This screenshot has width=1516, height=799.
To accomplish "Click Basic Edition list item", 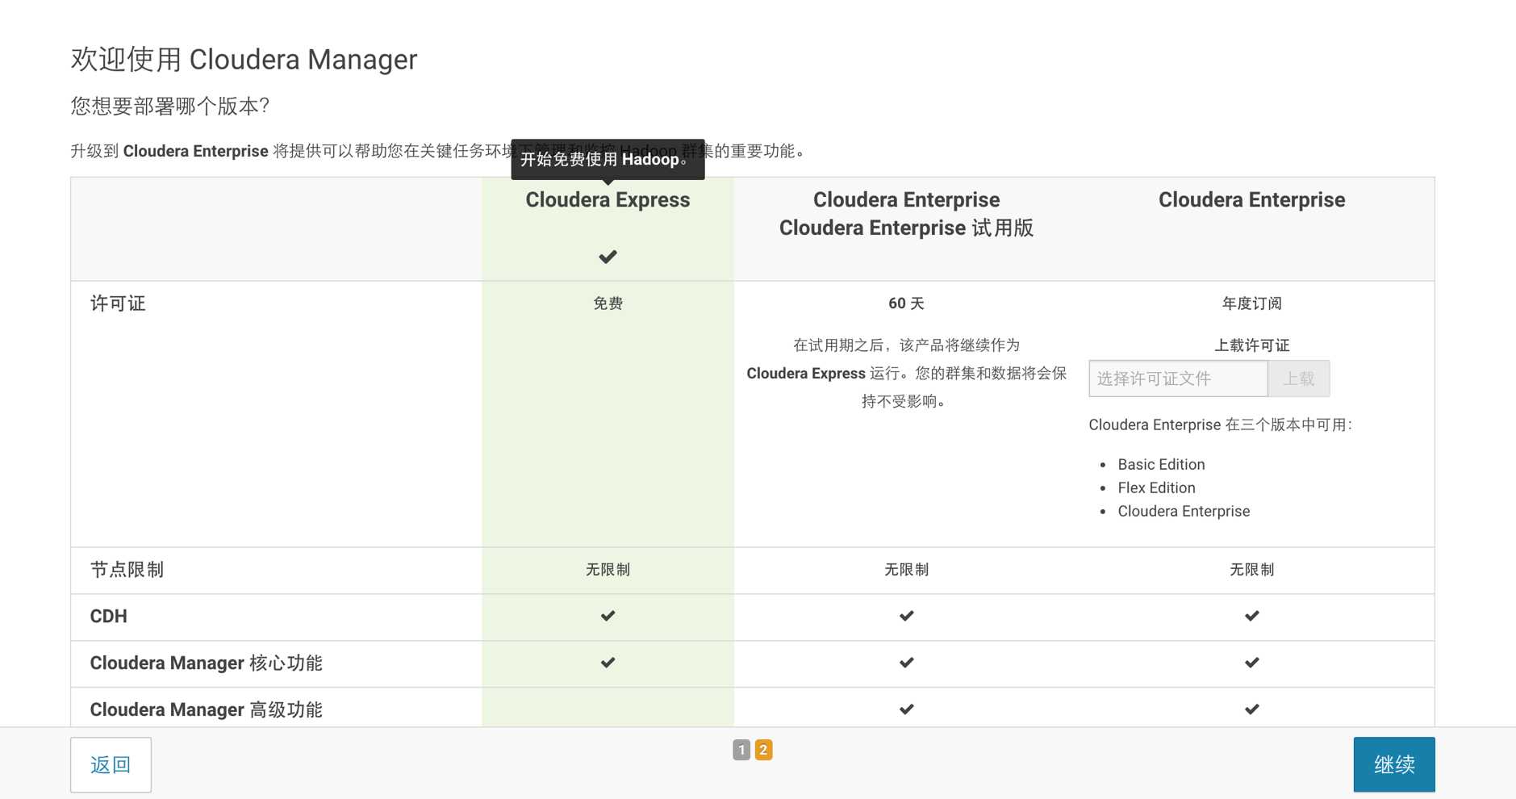I will [1161, 464].
